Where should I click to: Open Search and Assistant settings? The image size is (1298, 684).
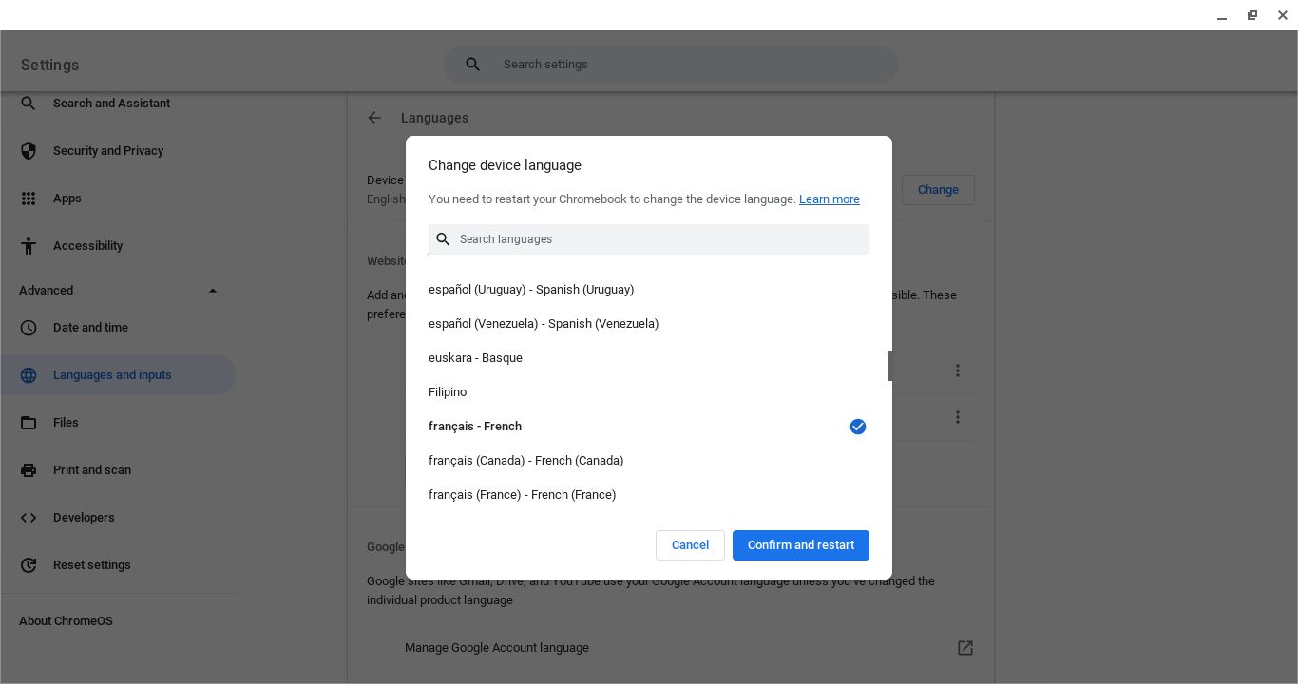(x=111, y=104)
